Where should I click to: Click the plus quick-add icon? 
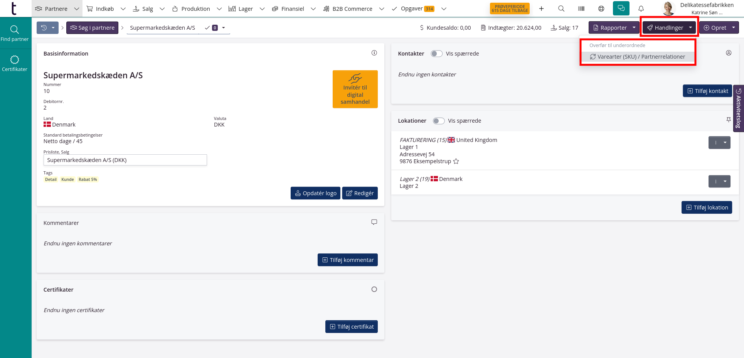tap(541, 8)
